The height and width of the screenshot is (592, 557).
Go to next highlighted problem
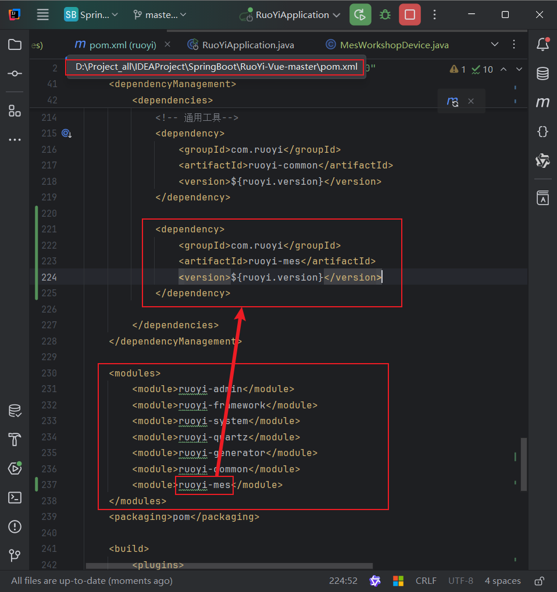point(519,70)
